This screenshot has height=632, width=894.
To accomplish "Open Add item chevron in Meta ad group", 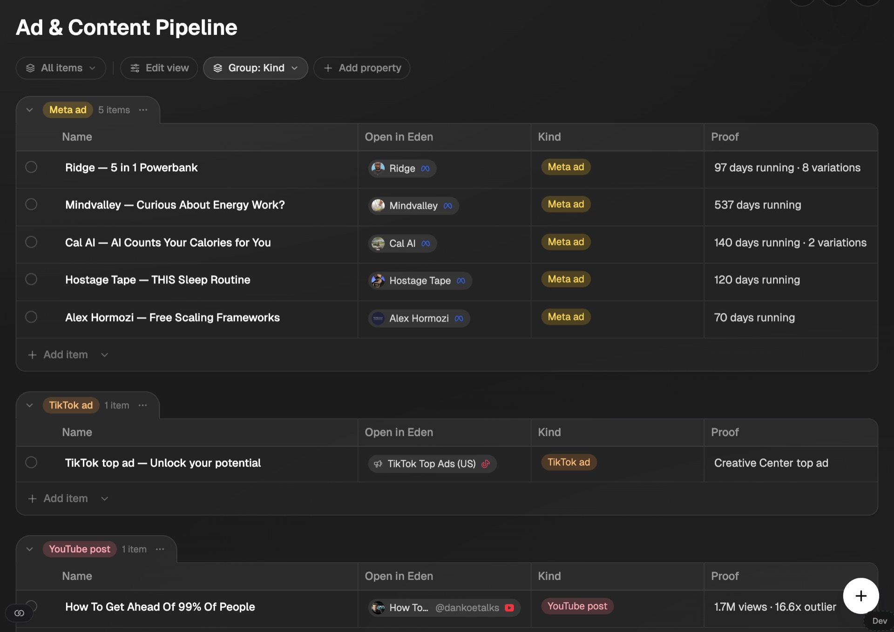I will pyautogui.click(x=105, y=355).
